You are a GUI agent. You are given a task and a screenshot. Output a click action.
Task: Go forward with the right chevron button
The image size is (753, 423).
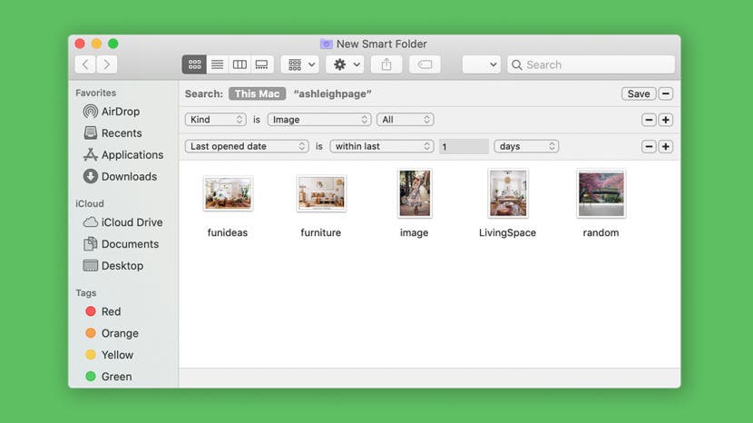[x=107, y=64]
